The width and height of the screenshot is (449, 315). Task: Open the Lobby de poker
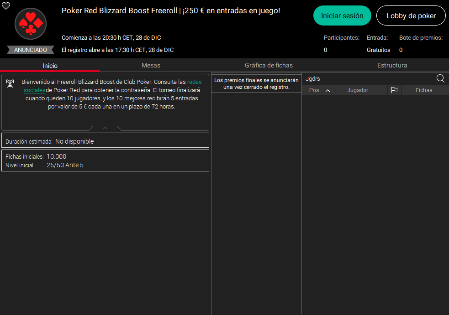coord(411,15)
